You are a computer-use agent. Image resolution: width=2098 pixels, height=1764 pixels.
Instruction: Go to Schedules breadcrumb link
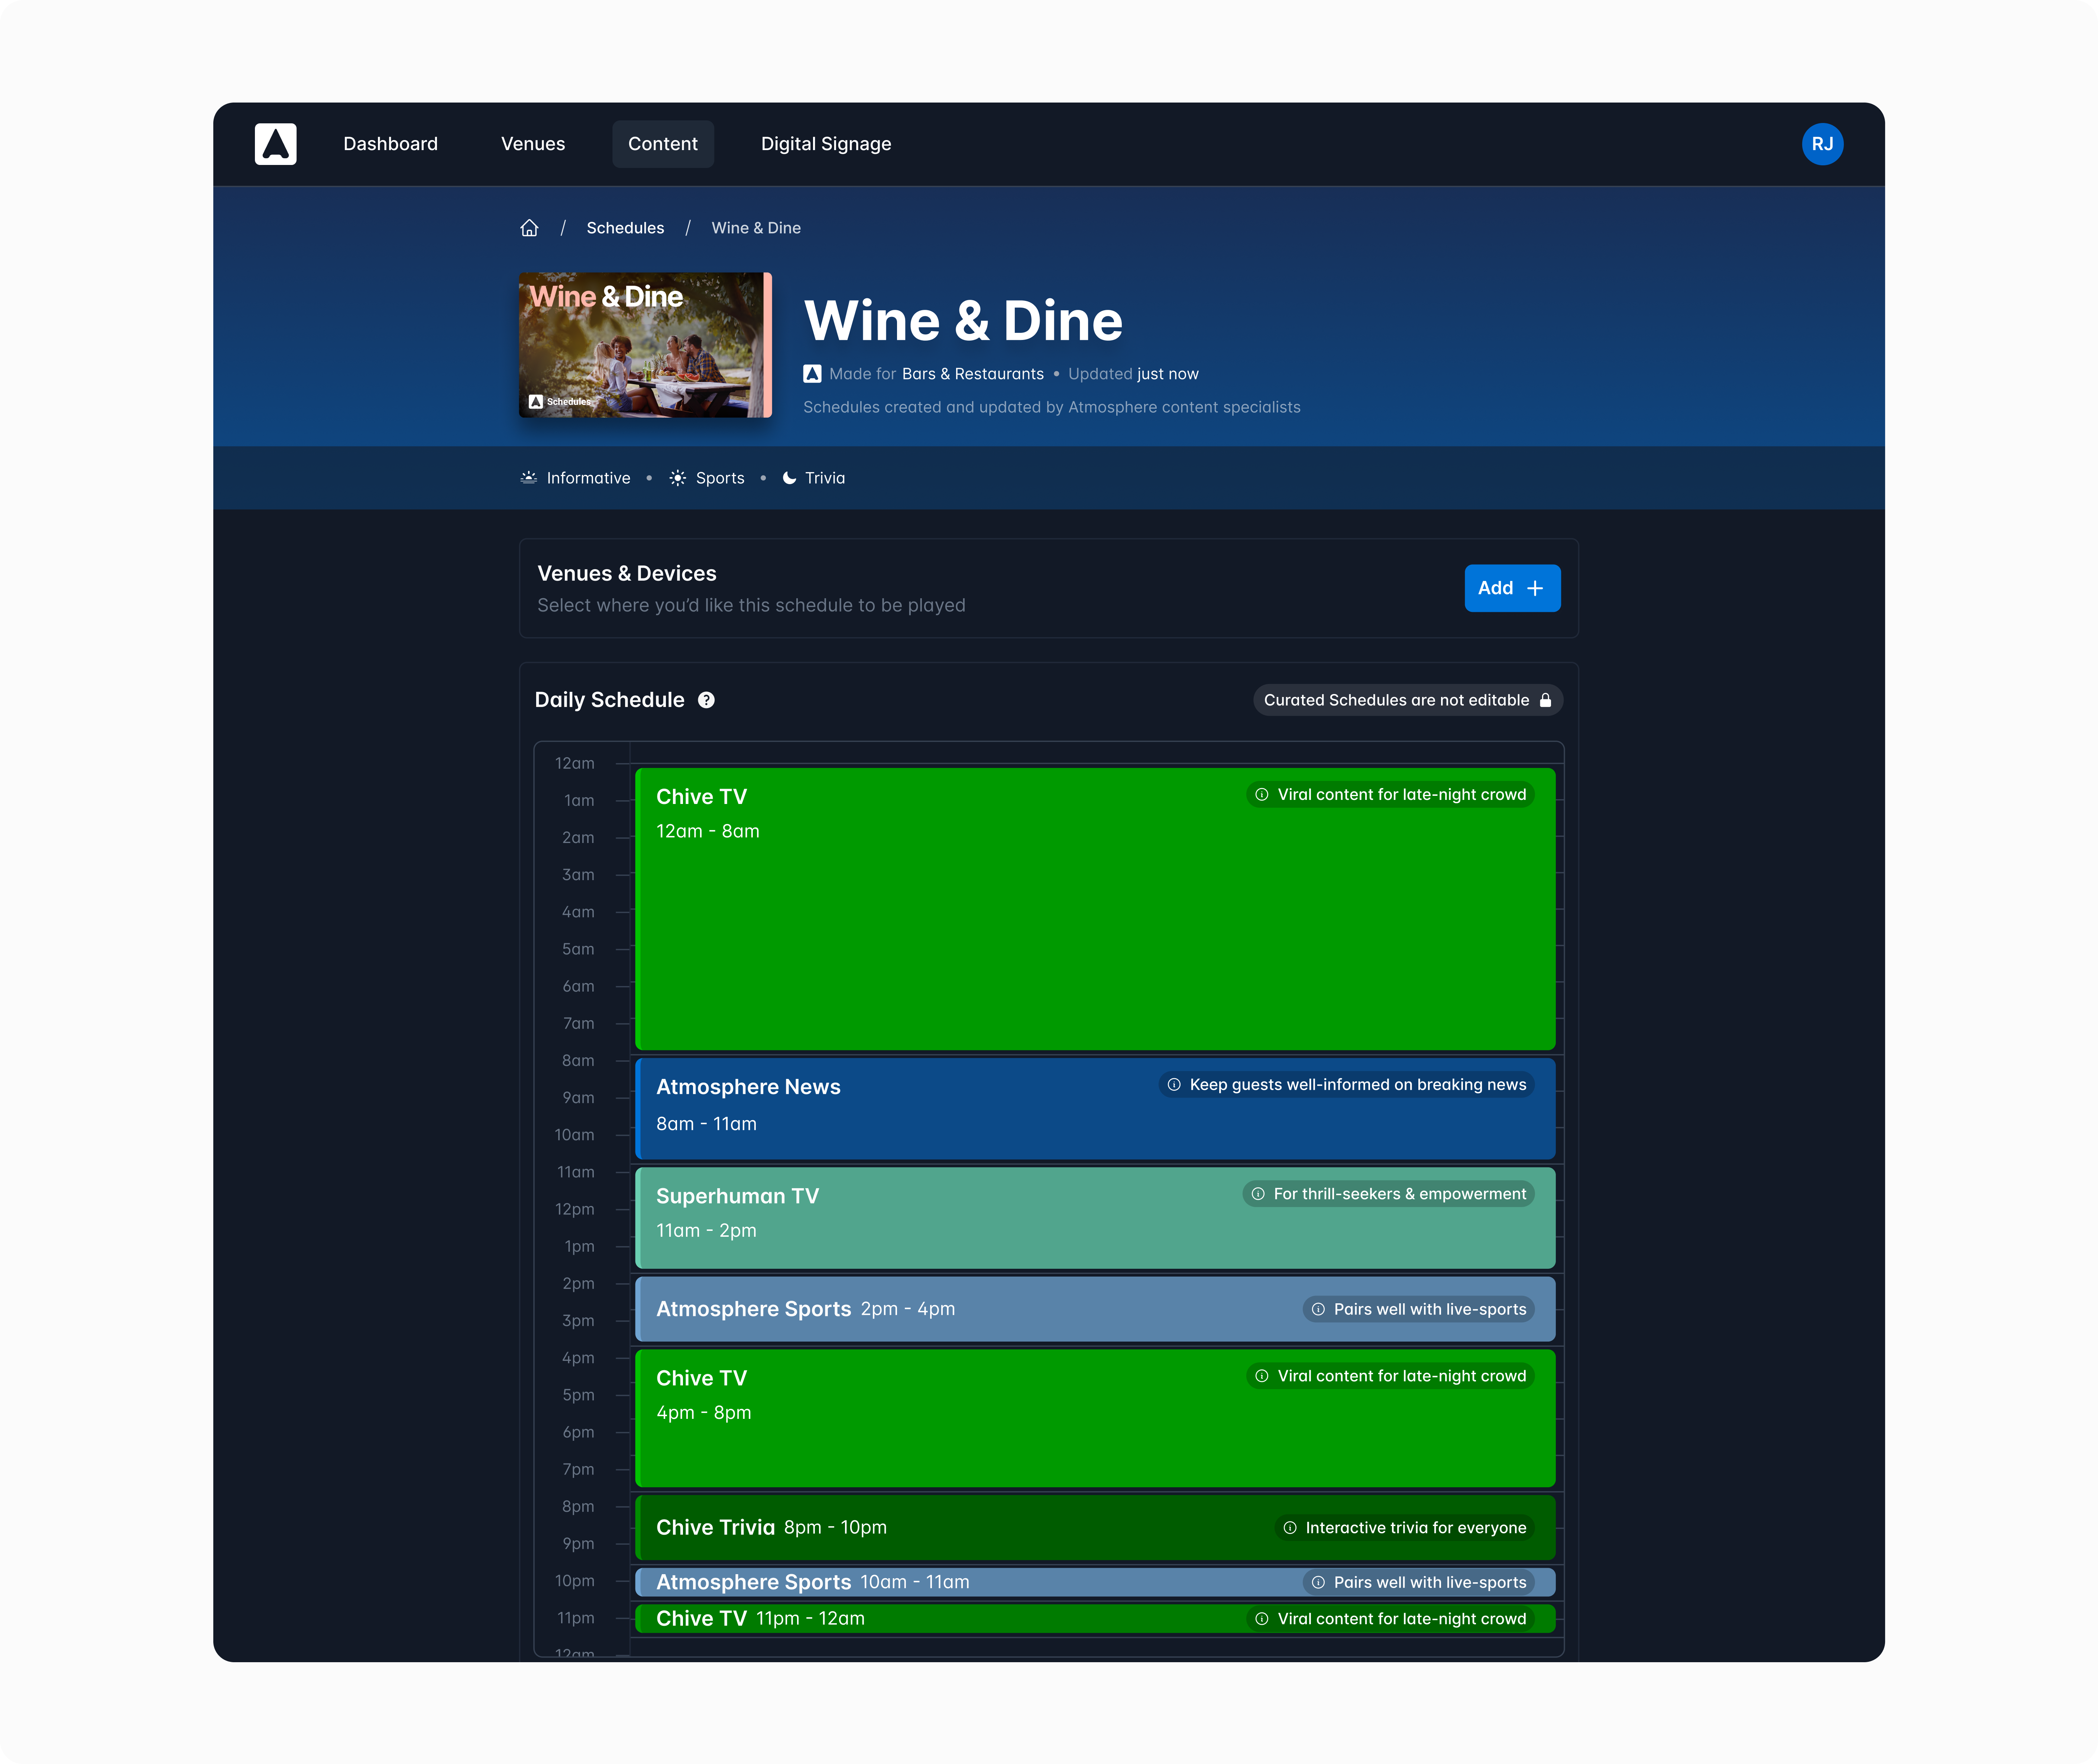625,228
